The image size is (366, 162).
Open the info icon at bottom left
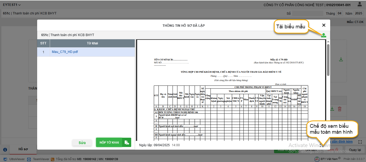tap(5, 150)
